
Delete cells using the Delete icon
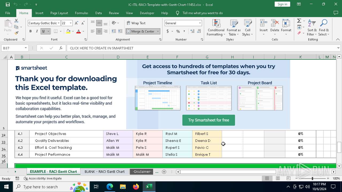(x=275, y=24)
